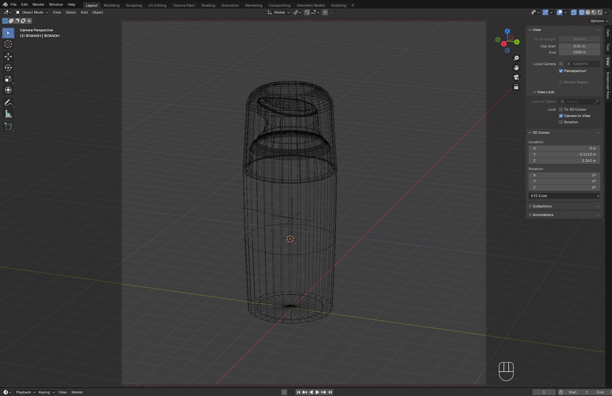612x396 pixels.
Task: Enable the Rotation lock checkbox
Action: tap(561, 122)
